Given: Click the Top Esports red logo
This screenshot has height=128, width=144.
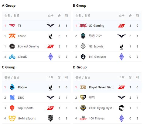Looking at the screenshot, I should pyautogui.click(x=12, y=108).
